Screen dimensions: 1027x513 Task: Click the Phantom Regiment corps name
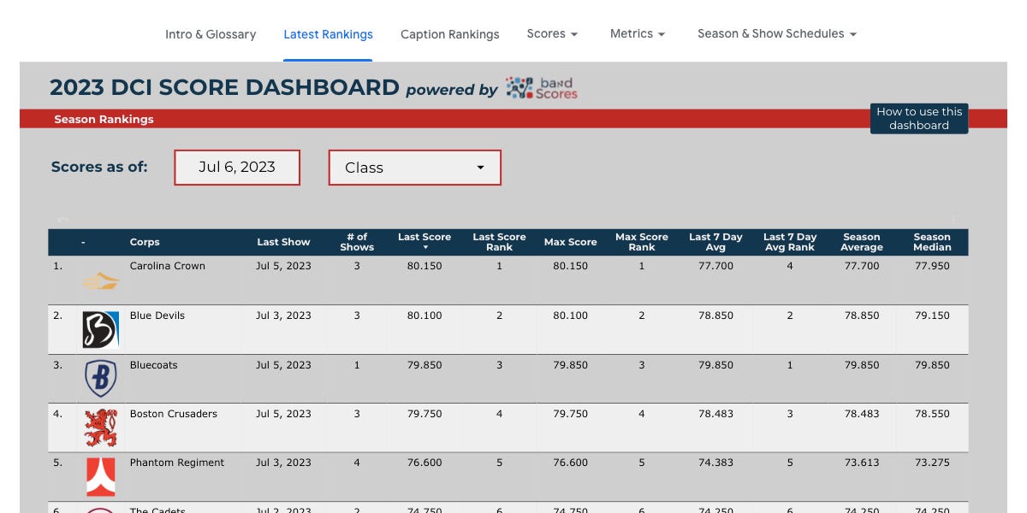[177, 463]
